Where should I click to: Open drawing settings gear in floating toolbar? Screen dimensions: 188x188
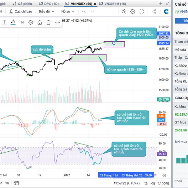31,23
